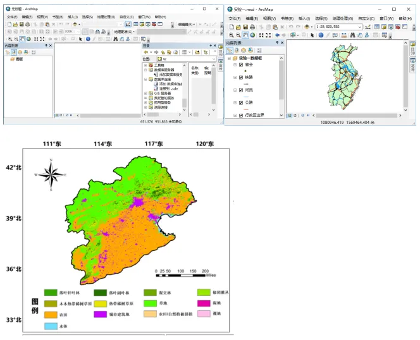Uncheck the 铁路 layer checkbox
The height and width of the screenshot is (340, 420).
(x=241, y=77)
